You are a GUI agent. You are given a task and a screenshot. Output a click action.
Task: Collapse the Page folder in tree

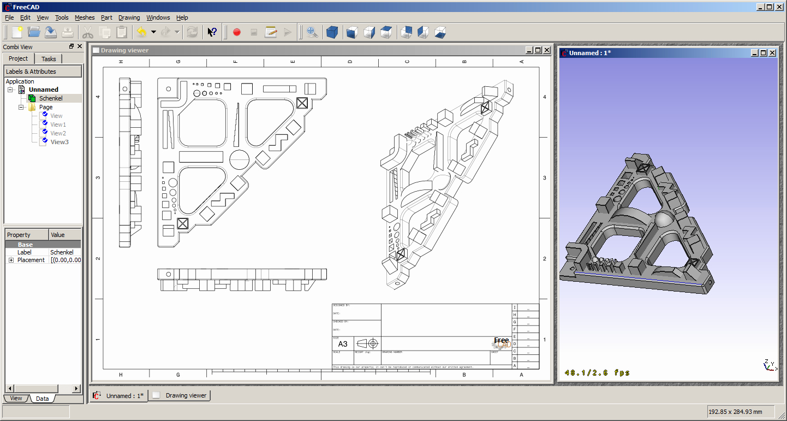[x=21, y=107]
